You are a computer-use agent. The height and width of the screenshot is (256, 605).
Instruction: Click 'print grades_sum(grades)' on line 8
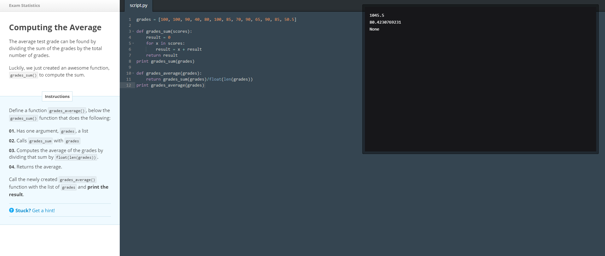pyautogui.click(x=165, y=61)
